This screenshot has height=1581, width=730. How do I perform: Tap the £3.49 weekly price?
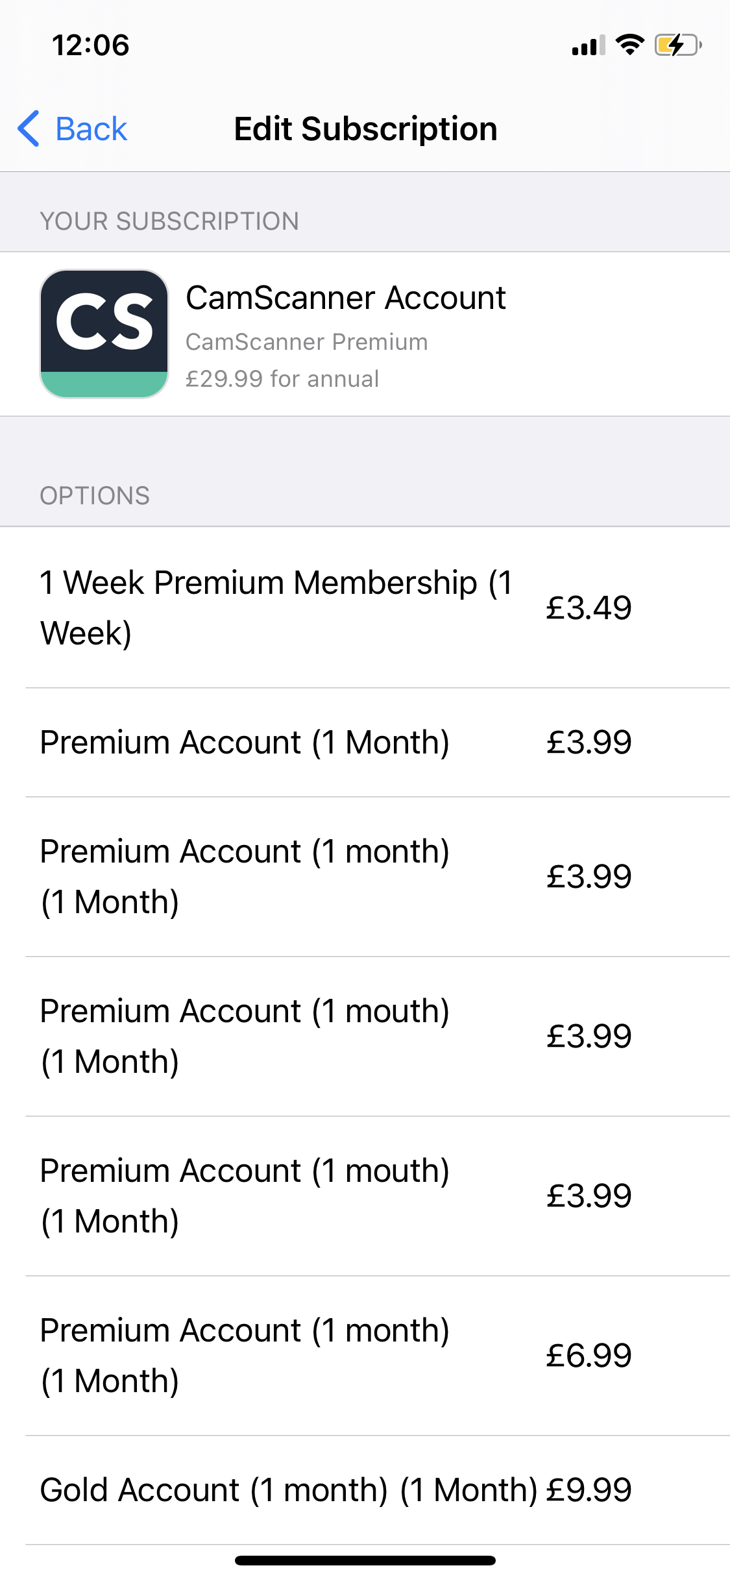[x=589, y=608]
